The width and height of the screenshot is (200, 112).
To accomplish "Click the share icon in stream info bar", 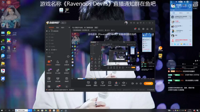I will pyautogui.click(x=151, y=29).
